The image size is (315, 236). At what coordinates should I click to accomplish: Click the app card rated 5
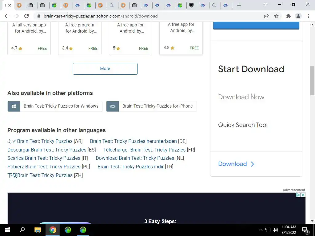click(x=130, y=38)
